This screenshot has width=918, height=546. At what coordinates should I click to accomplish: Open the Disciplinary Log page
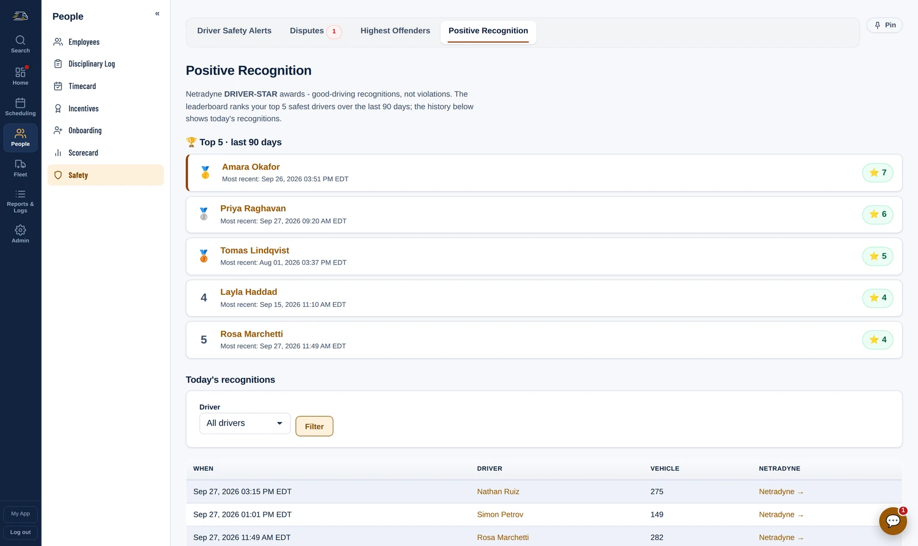pyautogui.click(x=106, y=64)
